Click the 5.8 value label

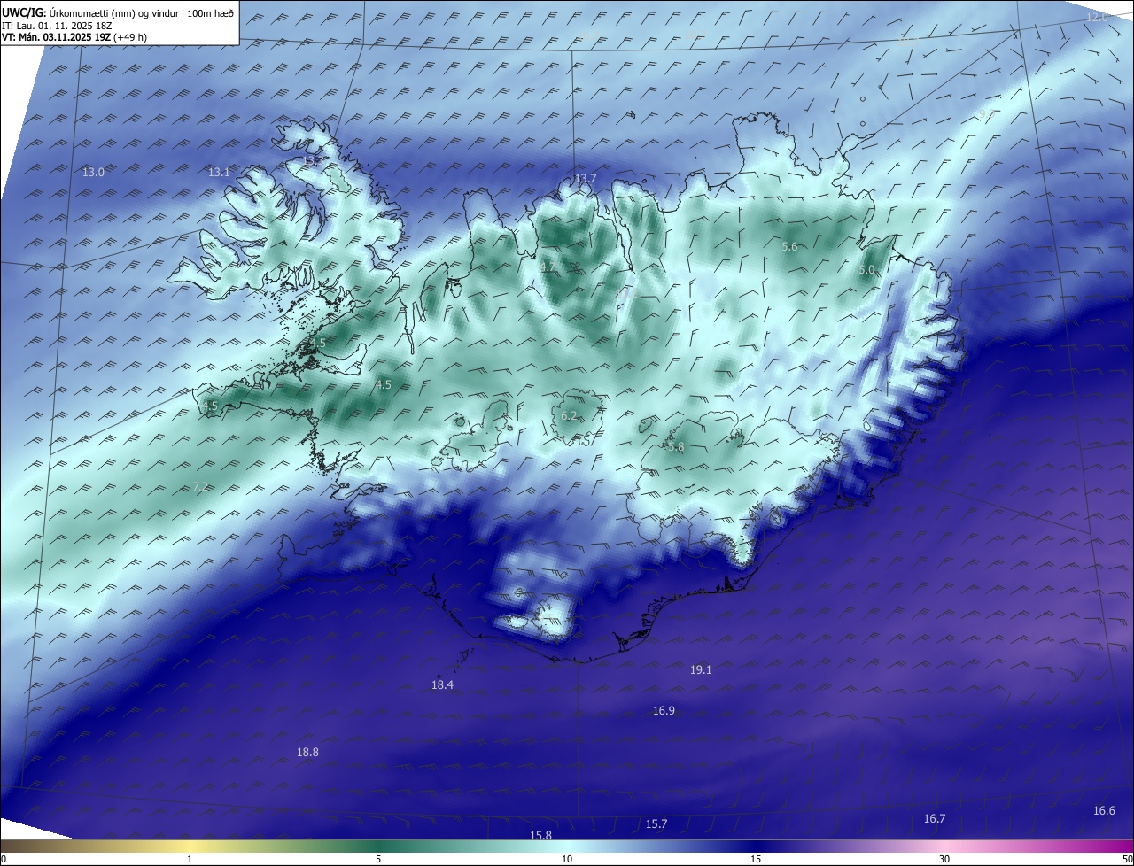click(x=676, y=447)
